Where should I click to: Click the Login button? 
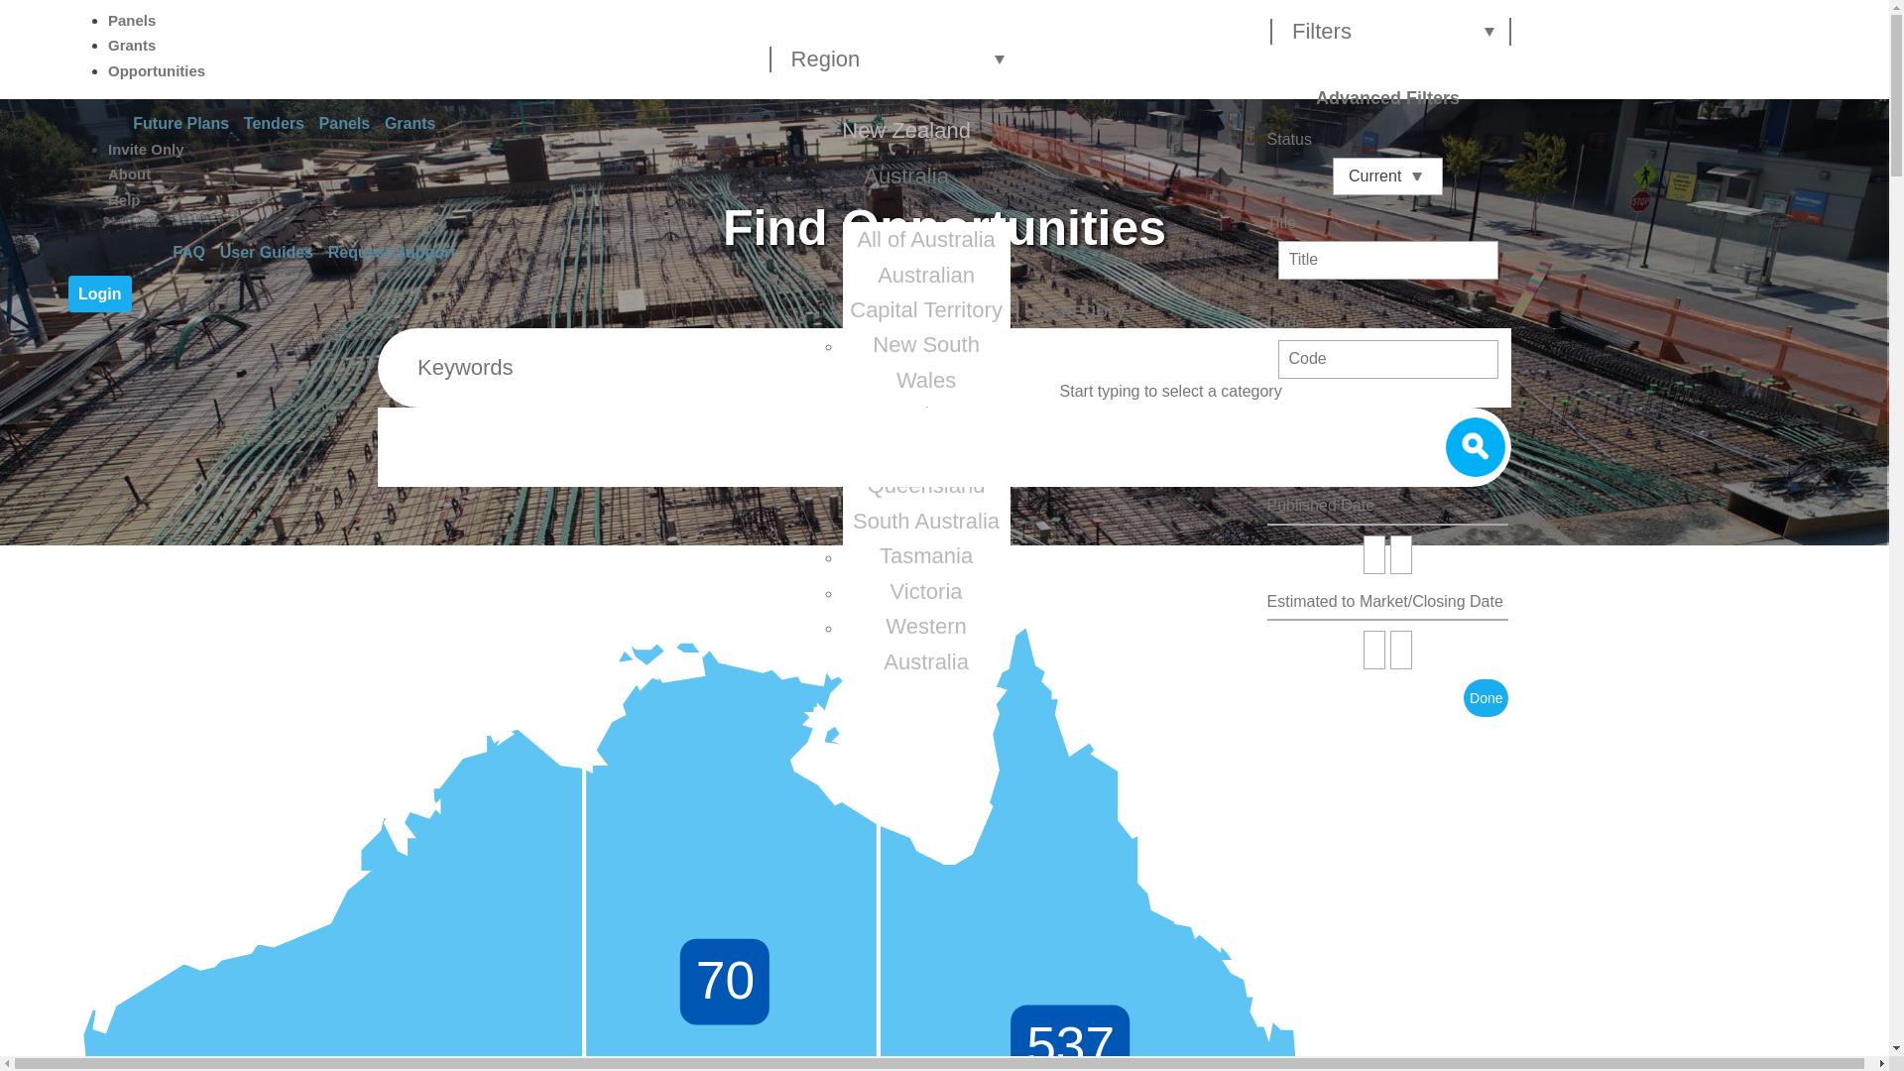point(100,295)
